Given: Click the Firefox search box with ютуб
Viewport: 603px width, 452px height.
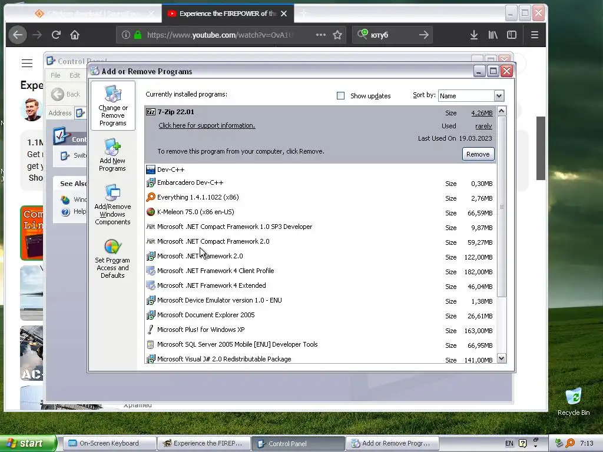Looking at the screenshot, I should [x=392, y=35].
